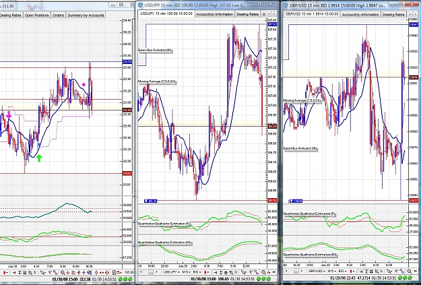The height and width of the screenshot is (285, 421).
Task: Open GBP/USD symbol dropdown in toolbar
Action: point(317,272)
